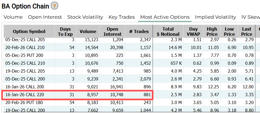
Task: Open the Open Interest tab
Action: pyautogui.click(x=45, y=17)
